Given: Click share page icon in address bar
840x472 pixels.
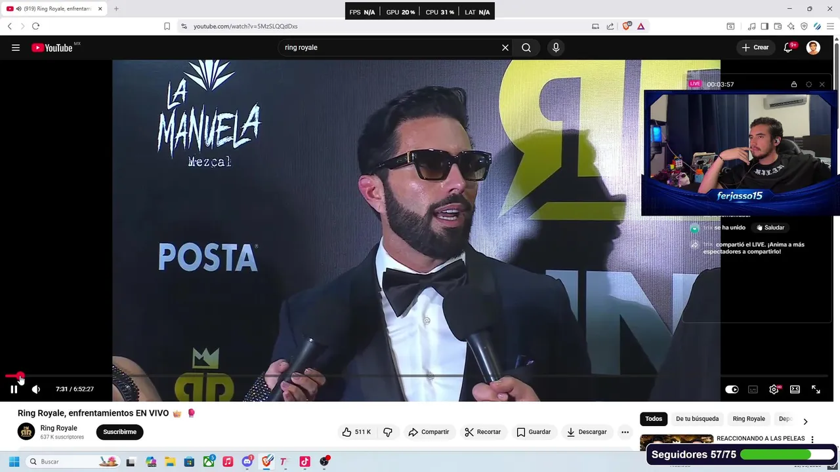Looking at the screenshot, I should [x=610, y=26].
